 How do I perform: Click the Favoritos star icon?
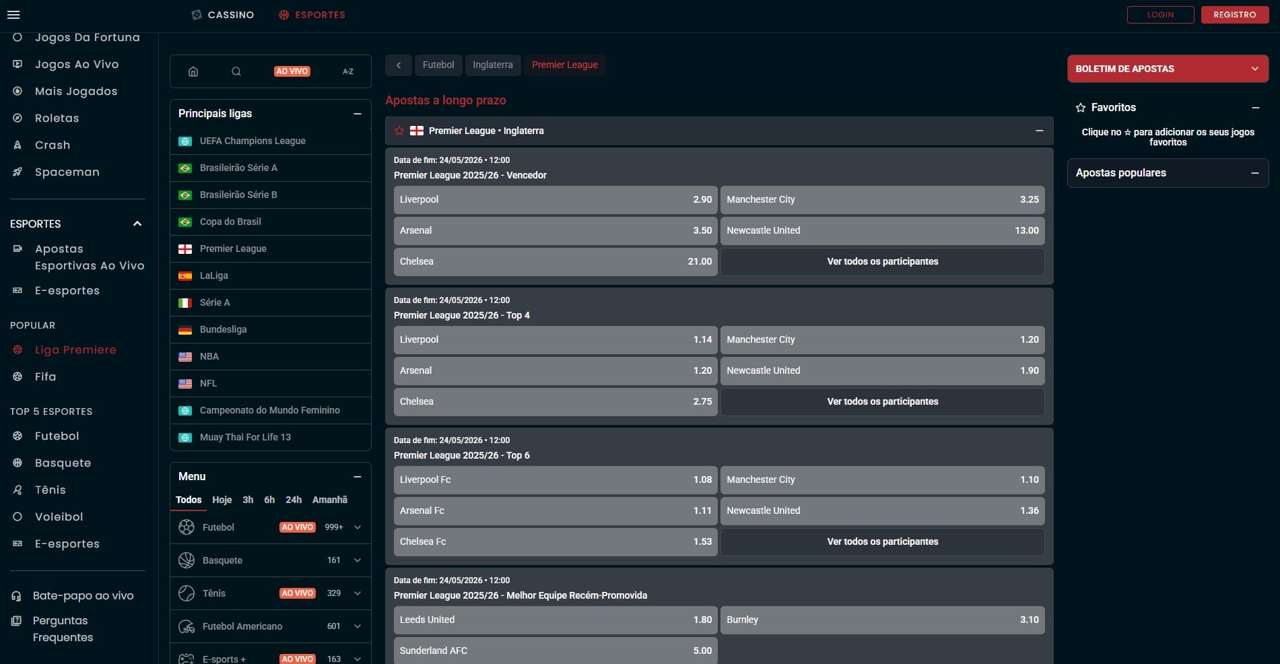pos(1081,108)
